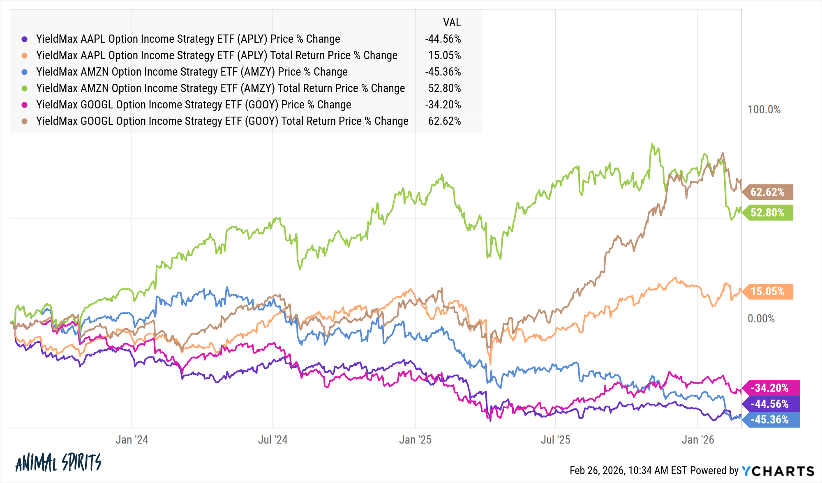Click the AMZY Price % Change legend label

pyautogui.click(x=192, y=72)
